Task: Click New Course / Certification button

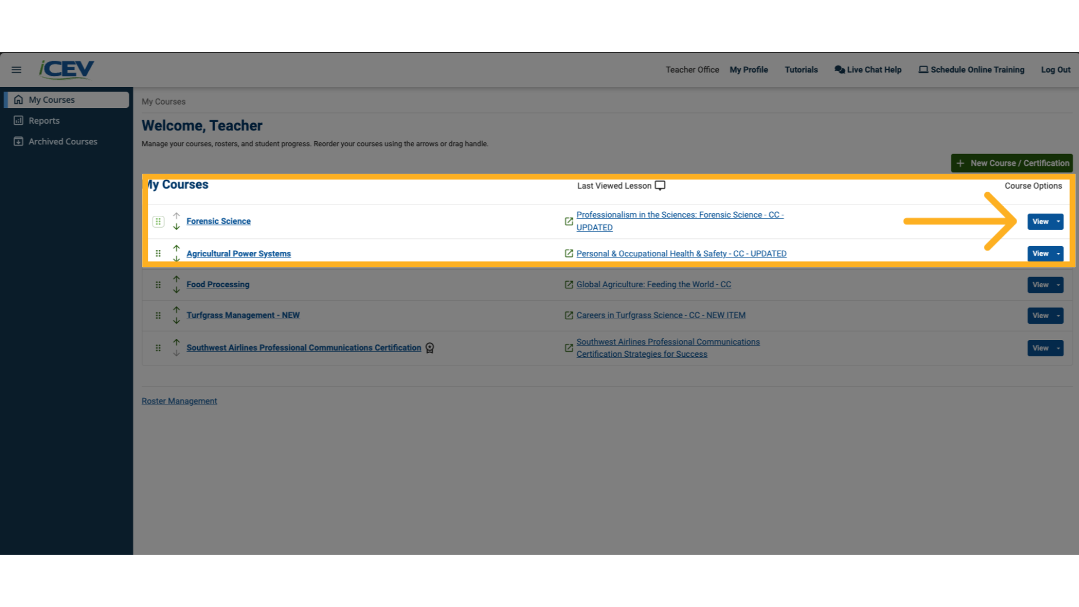Action: click(1012, 163)
